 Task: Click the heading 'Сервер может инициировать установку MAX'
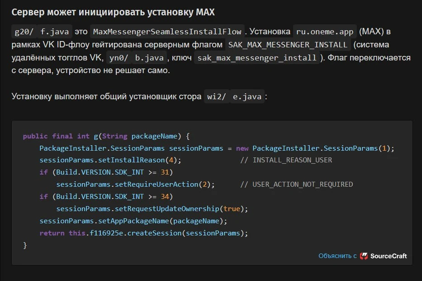point(113,12)
